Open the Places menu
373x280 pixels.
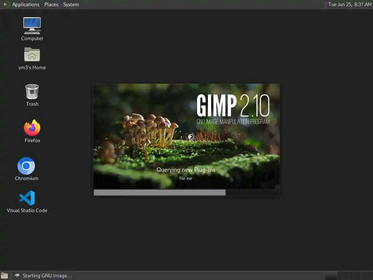pyautogui.click(x=51, y=4)
